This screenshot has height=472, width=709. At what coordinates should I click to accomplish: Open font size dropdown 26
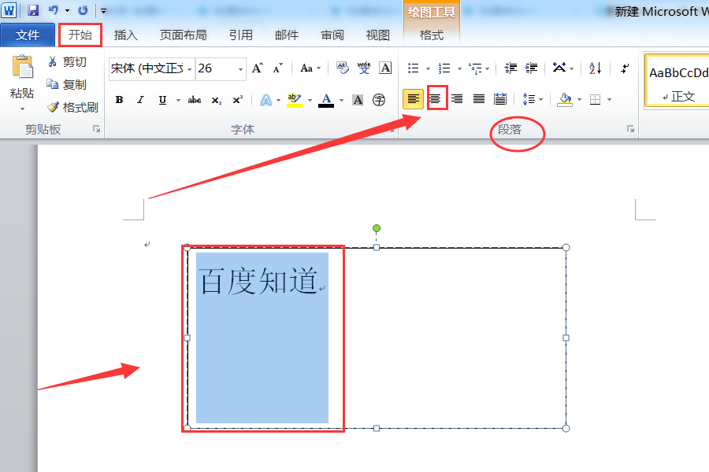(240, 68)
